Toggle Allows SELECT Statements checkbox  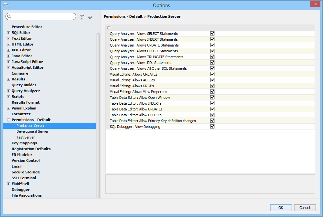tap(213, 34)
